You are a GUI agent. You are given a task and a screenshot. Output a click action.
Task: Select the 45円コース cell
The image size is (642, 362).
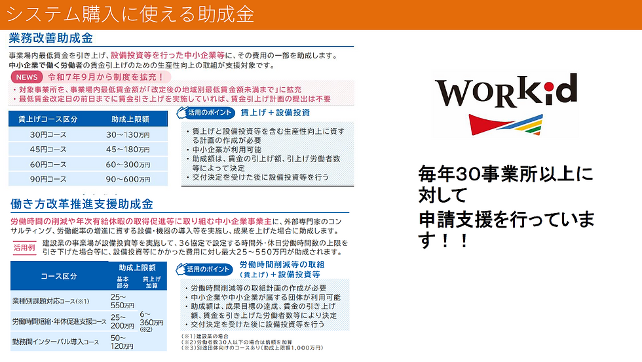pos(48,150)
